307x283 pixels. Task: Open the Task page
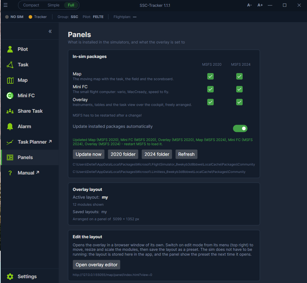tap(30, 65)
